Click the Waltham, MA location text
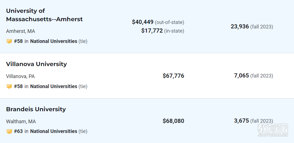 tap(21, 122)
